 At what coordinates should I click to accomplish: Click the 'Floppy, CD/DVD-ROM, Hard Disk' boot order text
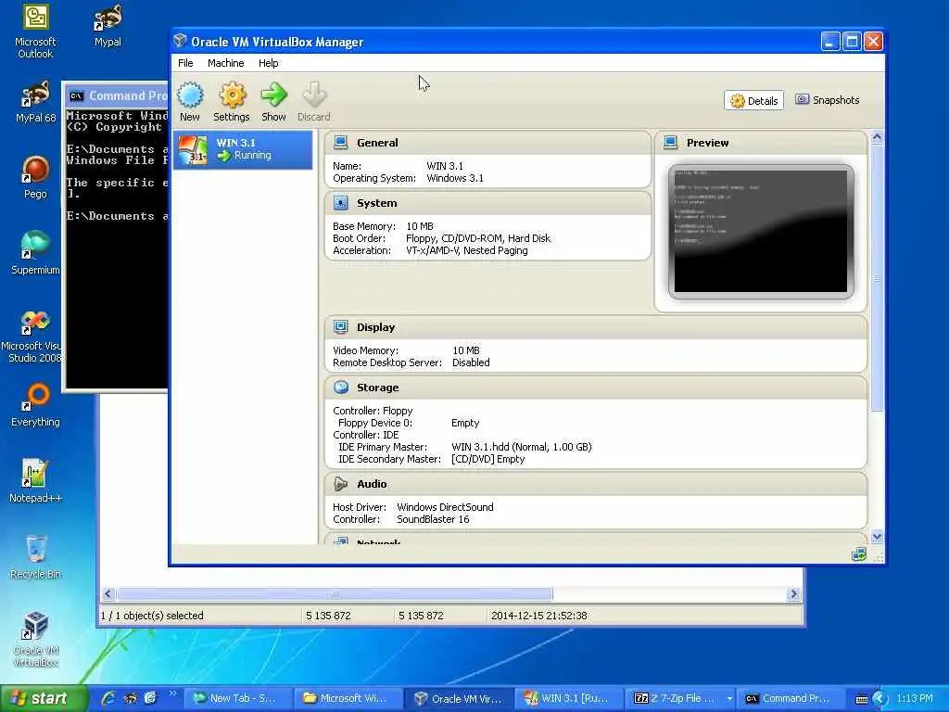pos(478,238)
